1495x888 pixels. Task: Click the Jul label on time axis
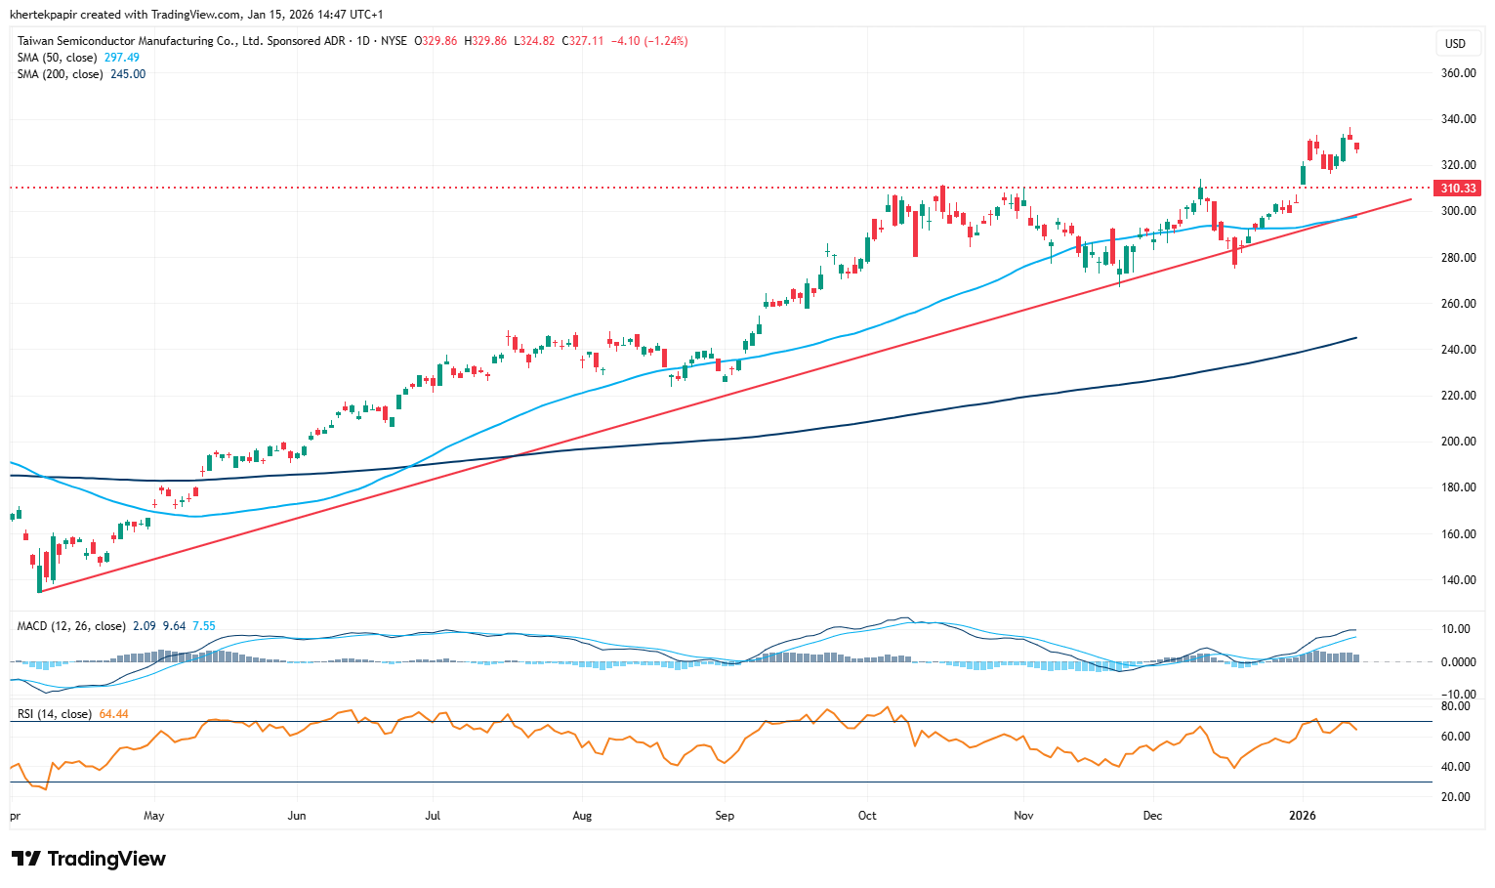(433, 816)
